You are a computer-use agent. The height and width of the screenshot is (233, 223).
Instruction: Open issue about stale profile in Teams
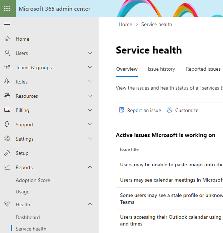point(172,198)
